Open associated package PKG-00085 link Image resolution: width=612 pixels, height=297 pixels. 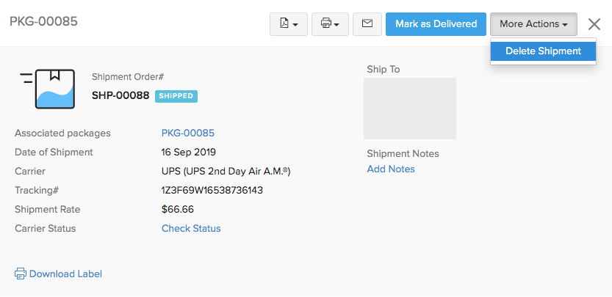tap(187, 133)
